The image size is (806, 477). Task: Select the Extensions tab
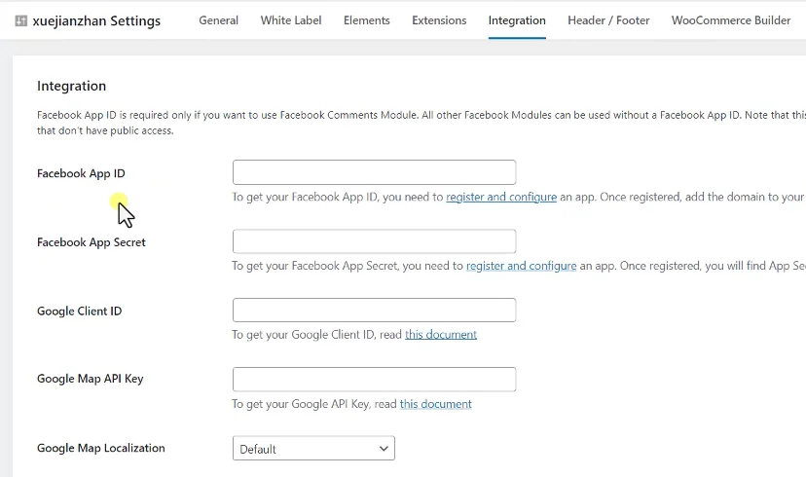click(x=439, y=20)
